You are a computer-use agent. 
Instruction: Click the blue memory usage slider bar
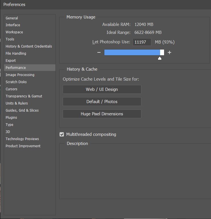134,52
